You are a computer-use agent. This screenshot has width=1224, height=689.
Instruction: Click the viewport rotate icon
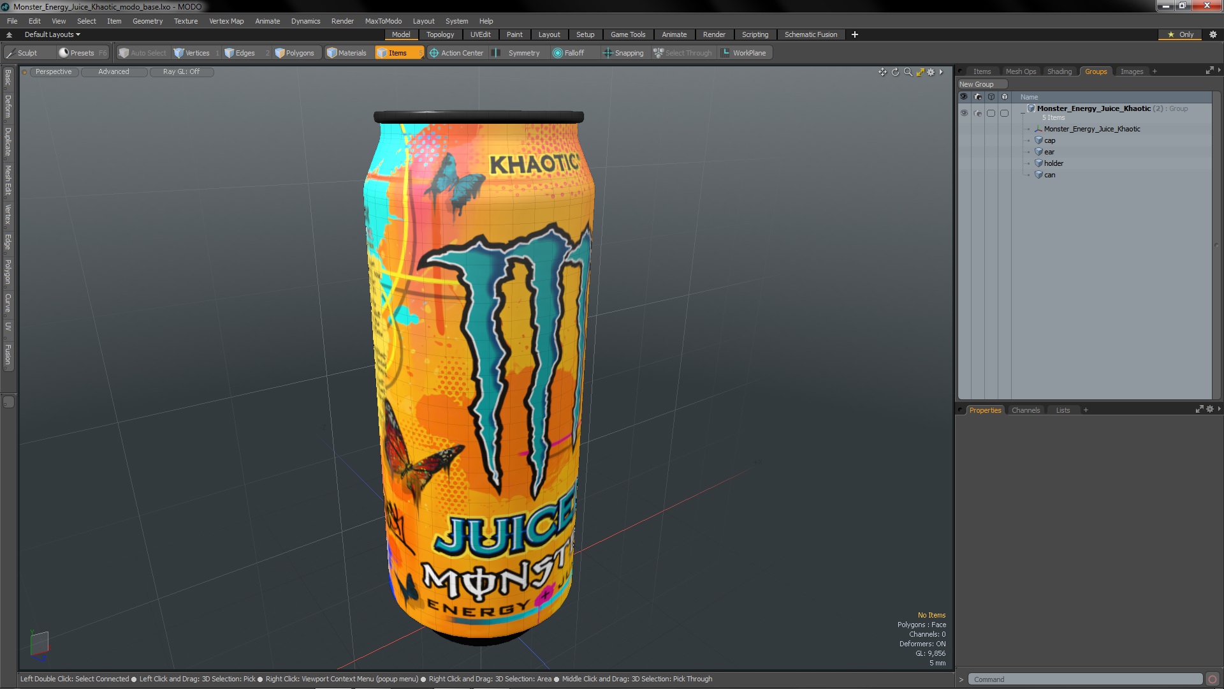pyautogui.click(x=895, y=72)
